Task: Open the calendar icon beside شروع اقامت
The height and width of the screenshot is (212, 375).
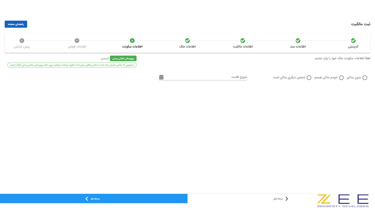Action: (161, 77)
